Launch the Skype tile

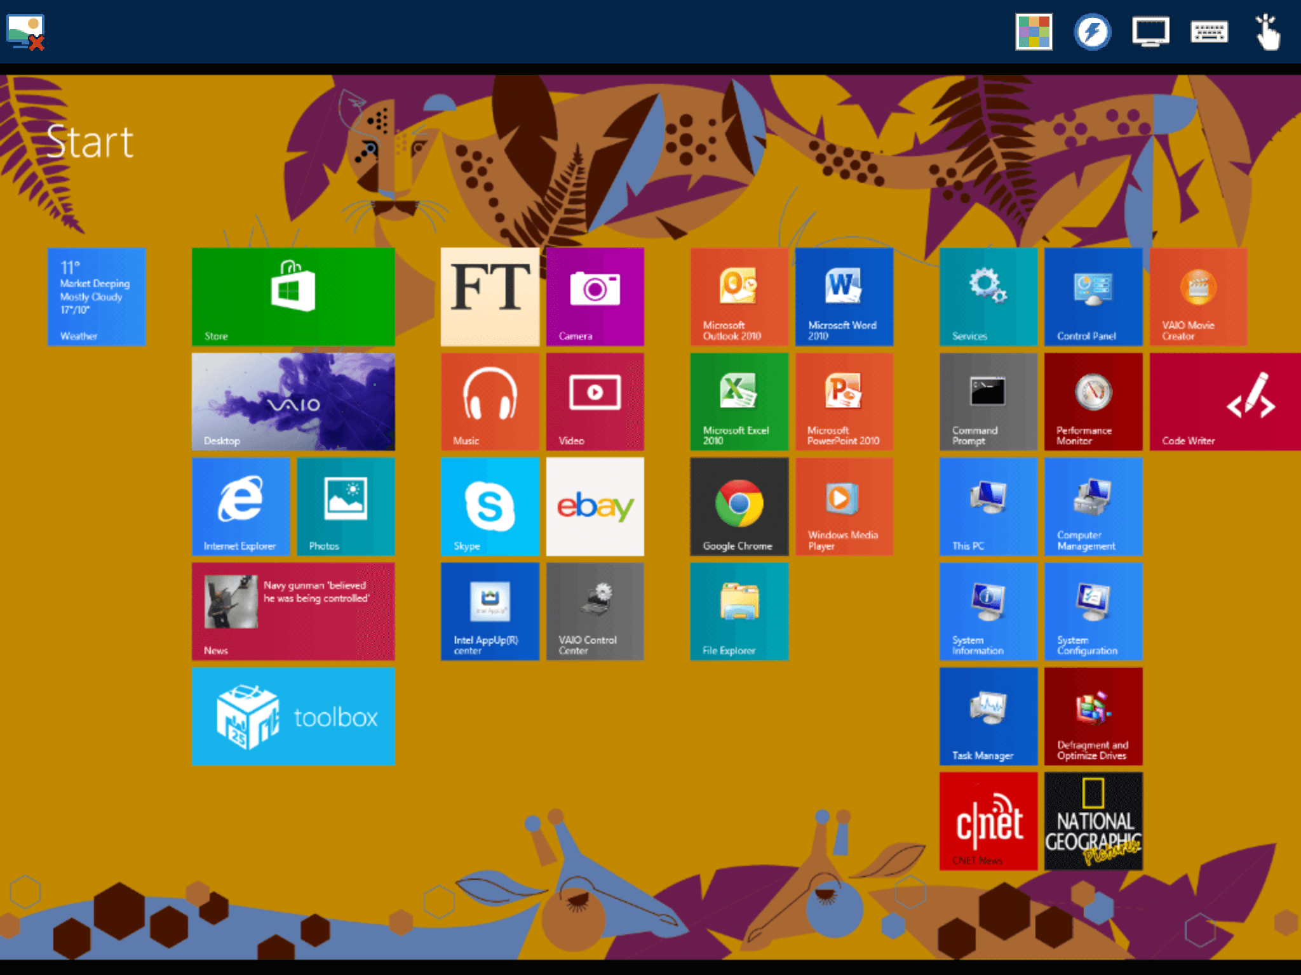(490, 507)
